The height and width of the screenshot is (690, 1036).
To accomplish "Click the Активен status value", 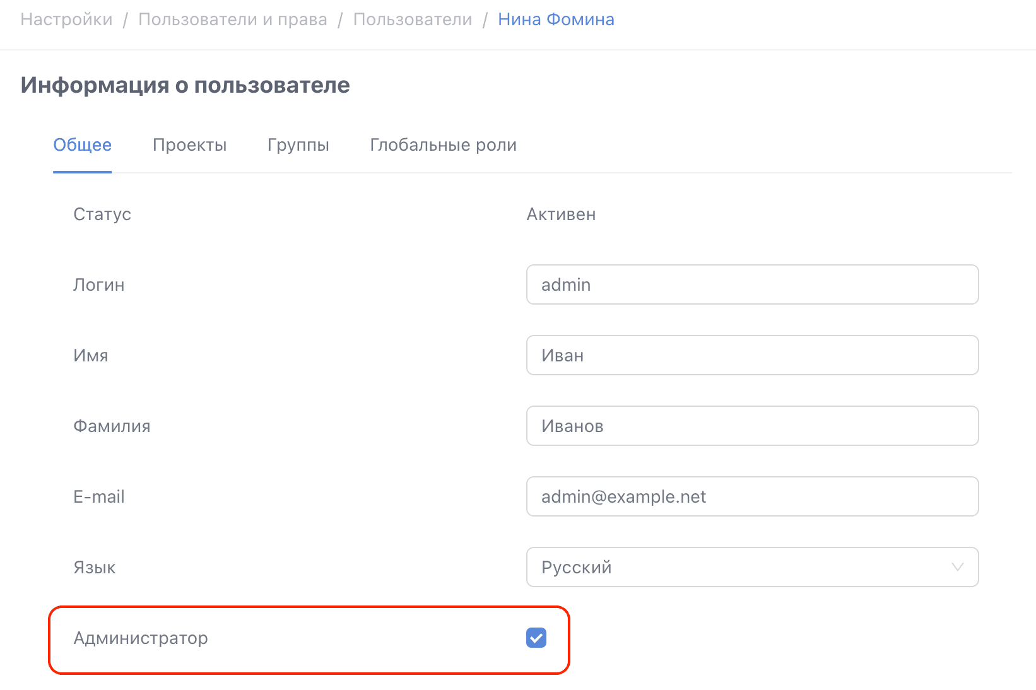I will (561, 214).
